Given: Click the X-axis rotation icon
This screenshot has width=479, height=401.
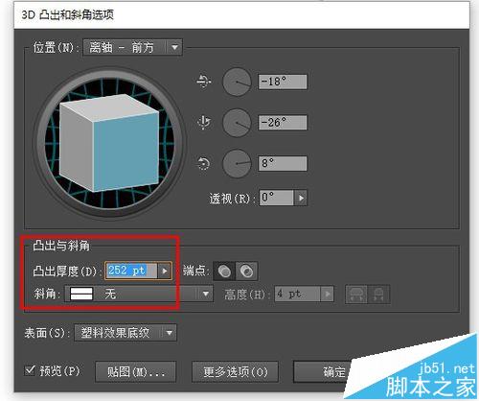Looking at the screenshot, I should [x=204, y=82].
